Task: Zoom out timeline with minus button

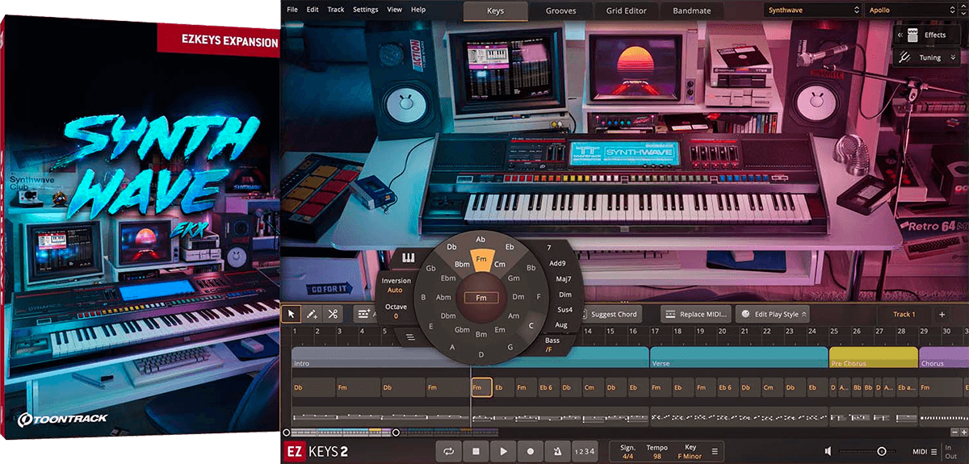Action: click(953, 433)
